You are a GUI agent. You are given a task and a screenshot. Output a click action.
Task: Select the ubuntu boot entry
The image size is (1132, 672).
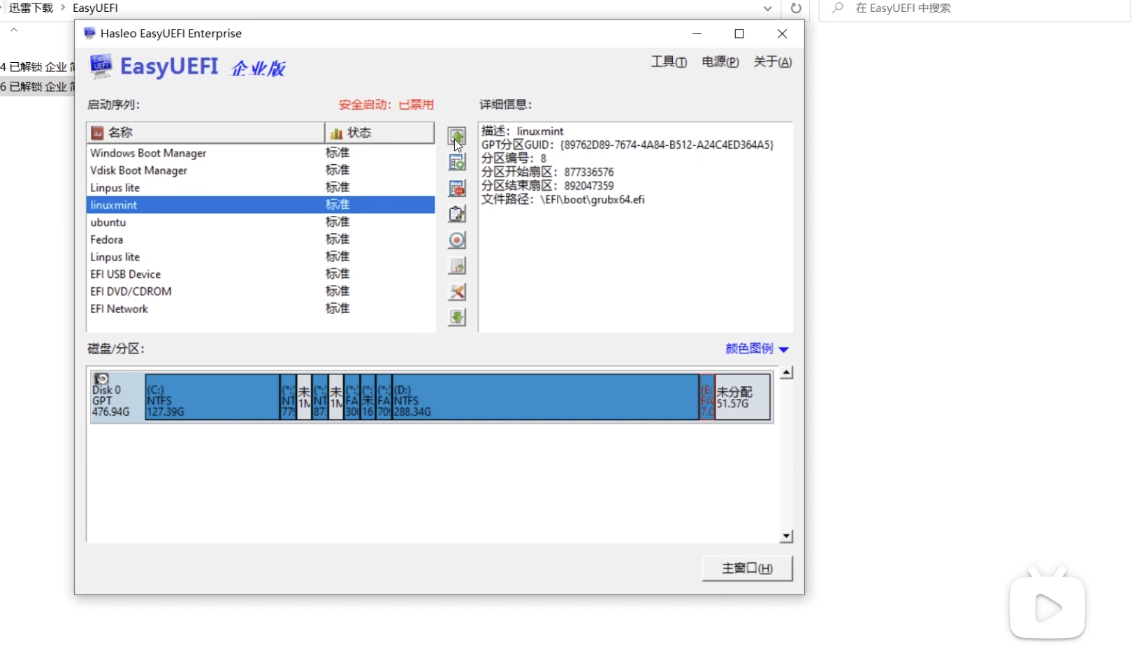[261, 222]
